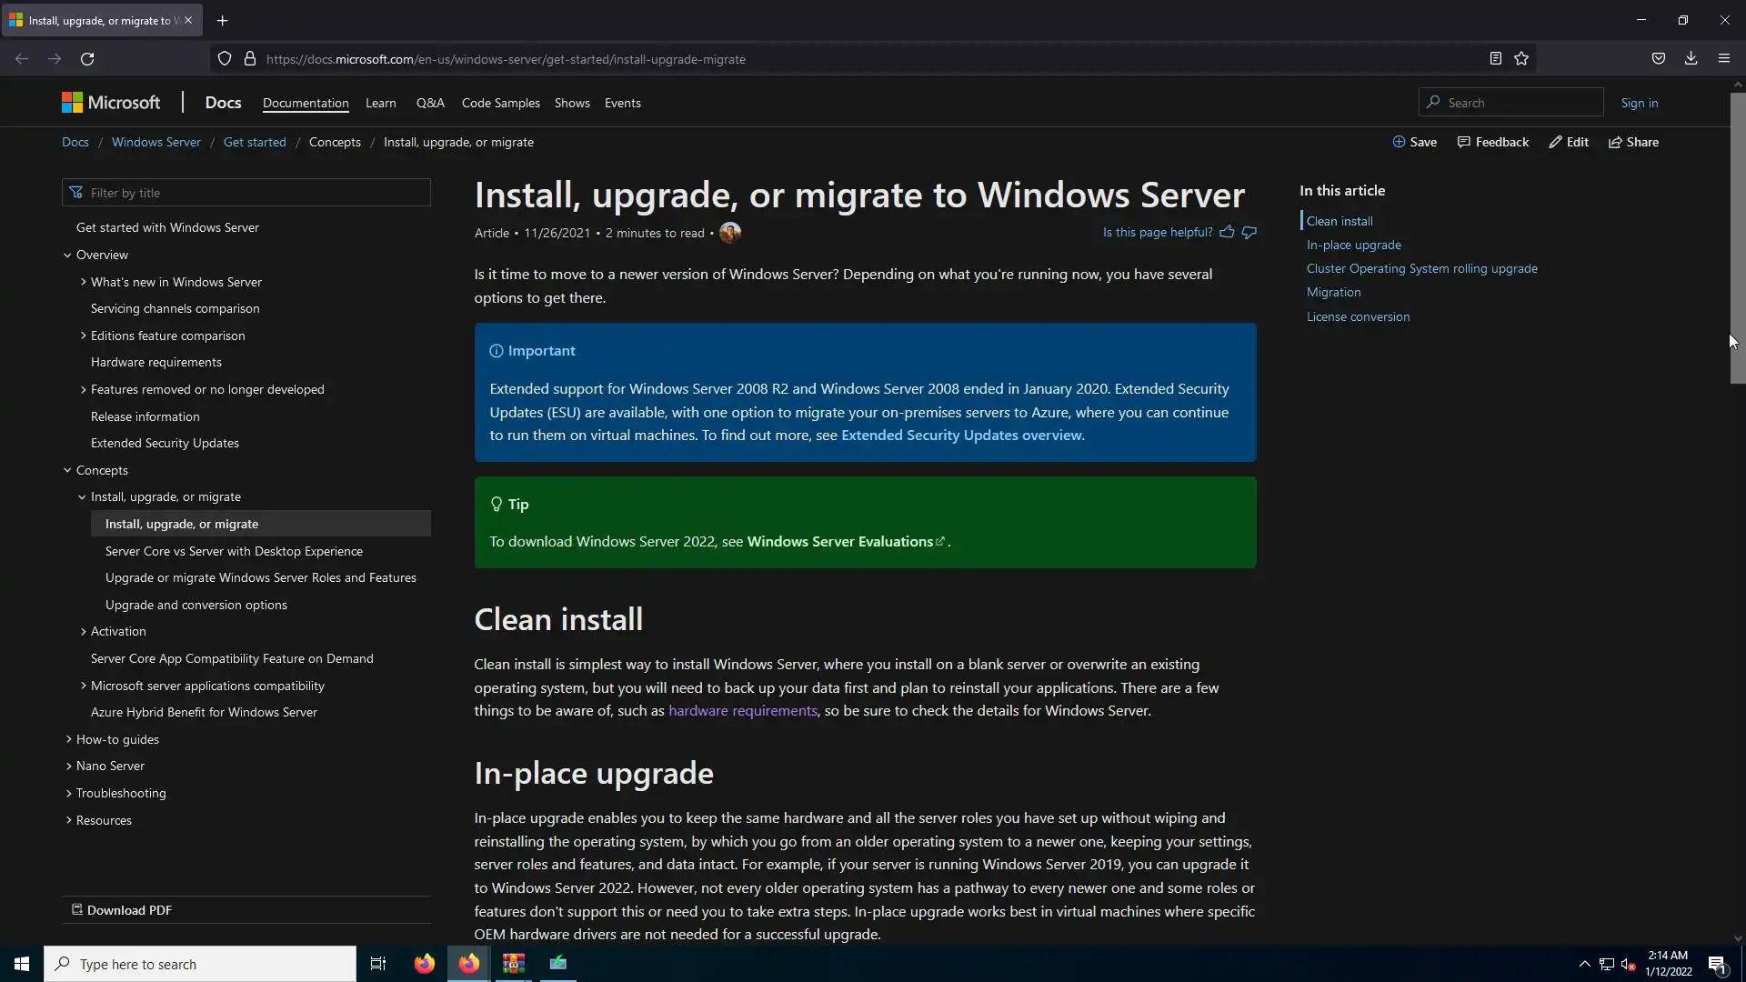Click the page vertical scrollbar thumb
The height and width of the screenshot is (982, 1746).
[x=1737, y=236]
